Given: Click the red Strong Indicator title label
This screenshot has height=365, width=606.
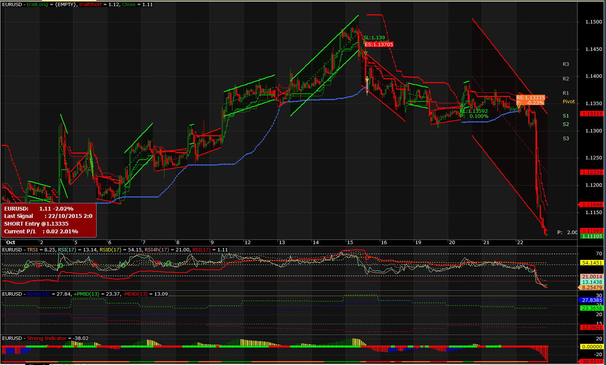Looking at the screenshot, I should click(47, 338).
